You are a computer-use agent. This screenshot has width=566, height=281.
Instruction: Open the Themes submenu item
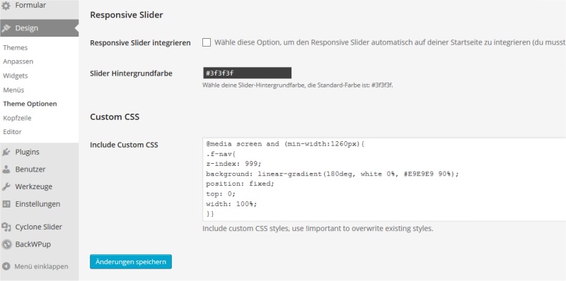[15, 47]
